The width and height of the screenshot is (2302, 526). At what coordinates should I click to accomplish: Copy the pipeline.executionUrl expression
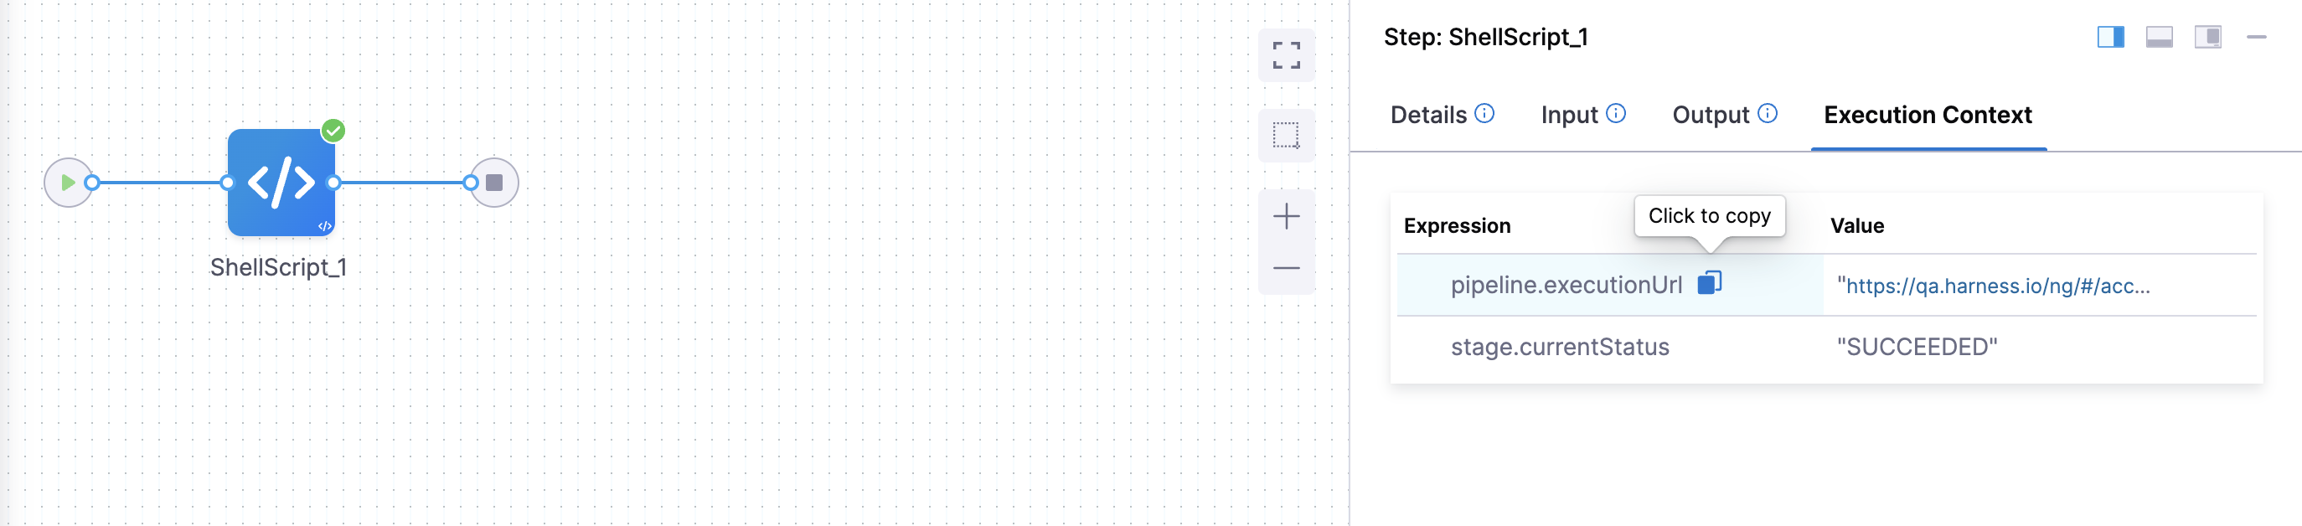[x=1709, y=283]
